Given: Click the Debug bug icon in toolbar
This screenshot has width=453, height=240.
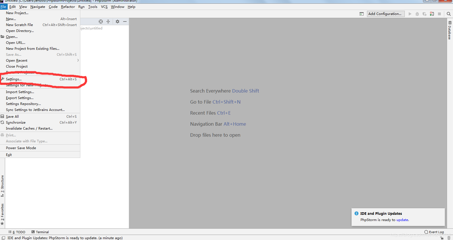Looking at the screenshot, I should (x=417, y=14).
